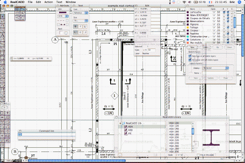245x163 pixels.
Task: Open the Text menu
Action: [x=59, y=2]
